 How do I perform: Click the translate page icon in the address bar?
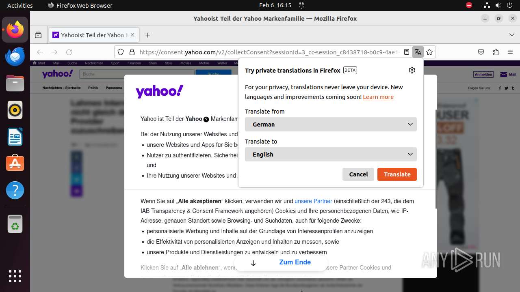click(418, 52)
